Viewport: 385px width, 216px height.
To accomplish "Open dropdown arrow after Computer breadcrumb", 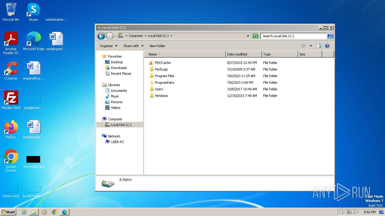I will (146, 36).
